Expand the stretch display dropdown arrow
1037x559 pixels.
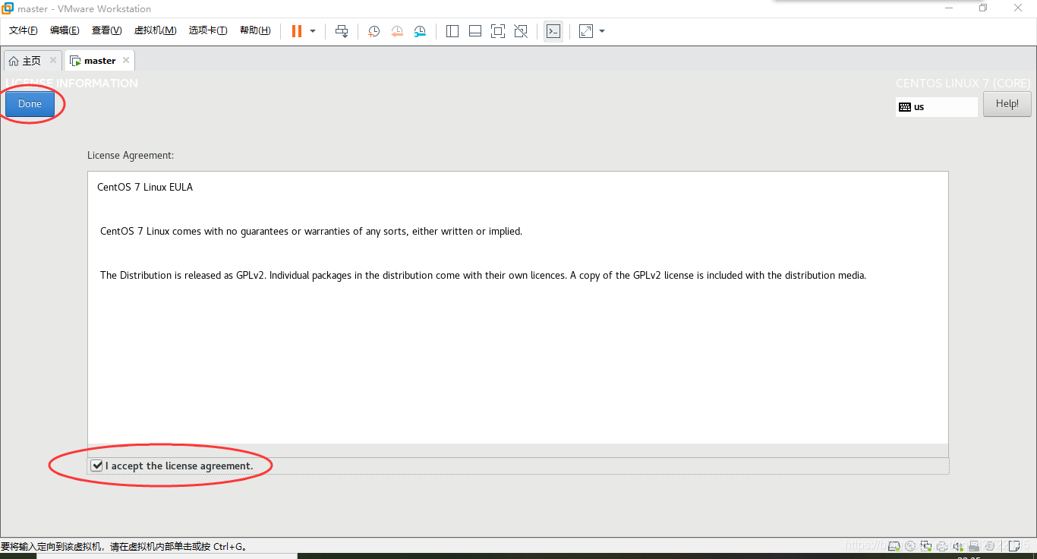602,31
